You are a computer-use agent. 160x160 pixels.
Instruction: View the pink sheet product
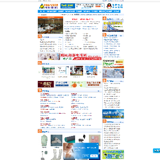point(95,140)
